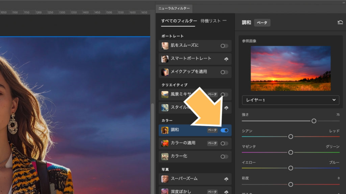
Task: Click the 調和 filter thumbnail icon
Action: pos(165,130)
